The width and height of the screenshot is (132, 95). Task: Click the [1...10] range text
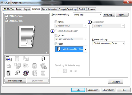pyautogui.click(x=73, y=71)
